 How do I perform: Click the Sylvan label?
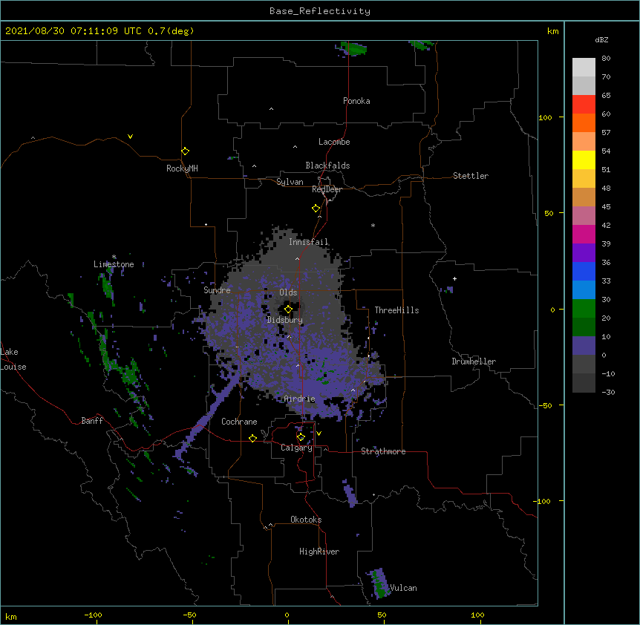pyautogui.click(x=290, y=182)
